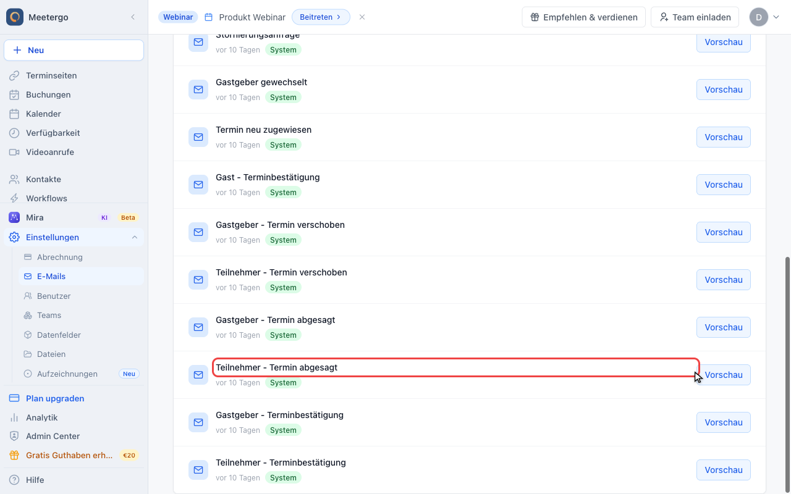The height and width of the screenshot is (494, 791).
Task: Preview Gastgeber - Termin abgesagt email
Action: (x=724, y=327)
